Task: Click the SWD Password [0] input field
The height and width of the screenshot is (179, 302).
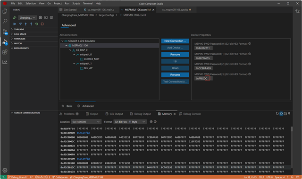Action: [x=203, y=48]
